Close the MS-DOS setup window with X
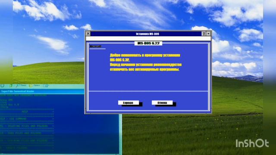276x155 pixels. (x=88, y=34)
